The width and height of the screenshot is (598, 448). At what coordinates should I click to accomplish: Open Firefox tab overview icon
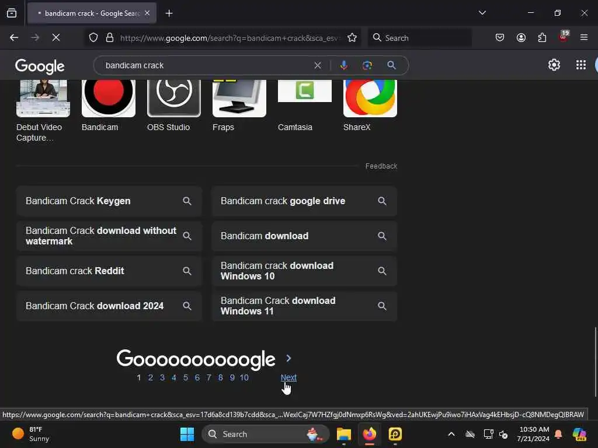point(12,13)
